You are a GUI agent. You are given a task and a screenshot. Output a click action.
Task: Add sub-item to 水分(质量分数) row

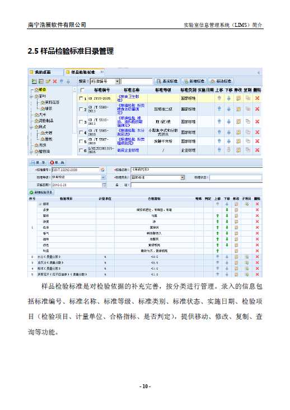246,257
